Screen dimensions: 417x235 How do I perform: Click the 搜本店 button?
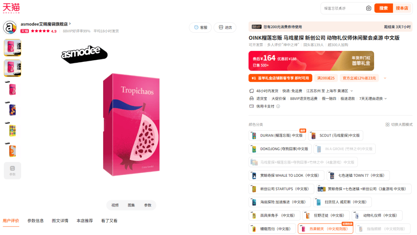pos(402,8)
